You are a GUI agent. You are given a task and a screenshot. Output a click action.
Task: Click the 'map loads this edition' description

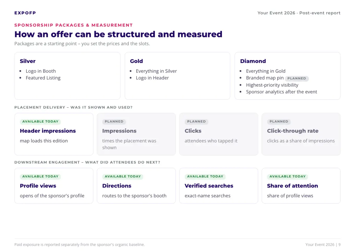pos(44,141)
